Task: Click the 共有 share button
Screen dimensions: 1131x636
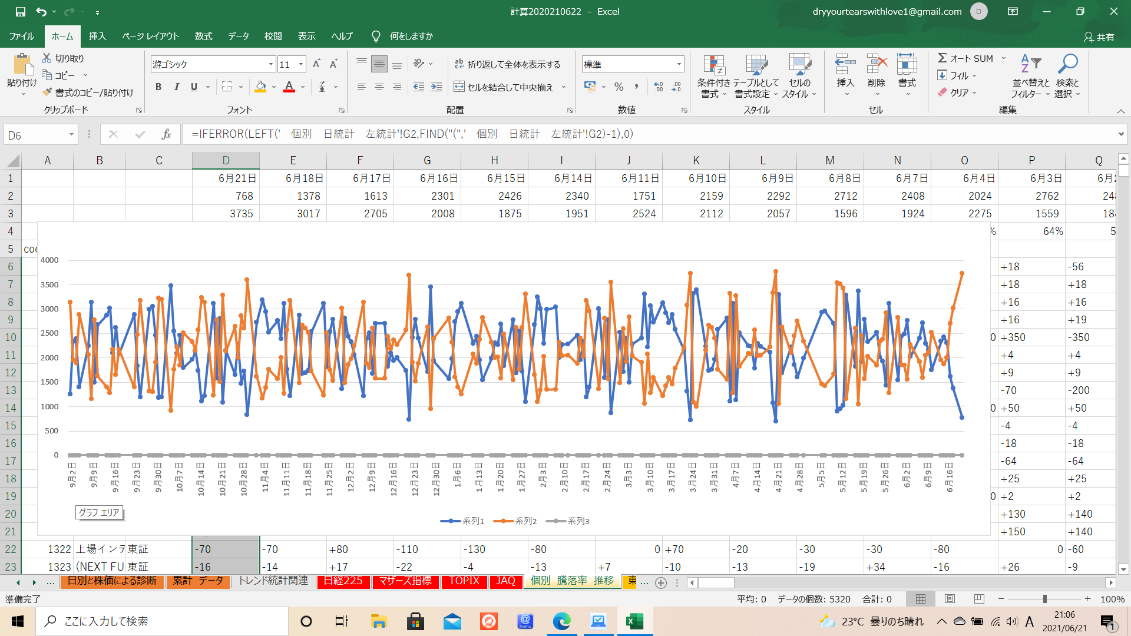Action: click(x=1099, y=37)
